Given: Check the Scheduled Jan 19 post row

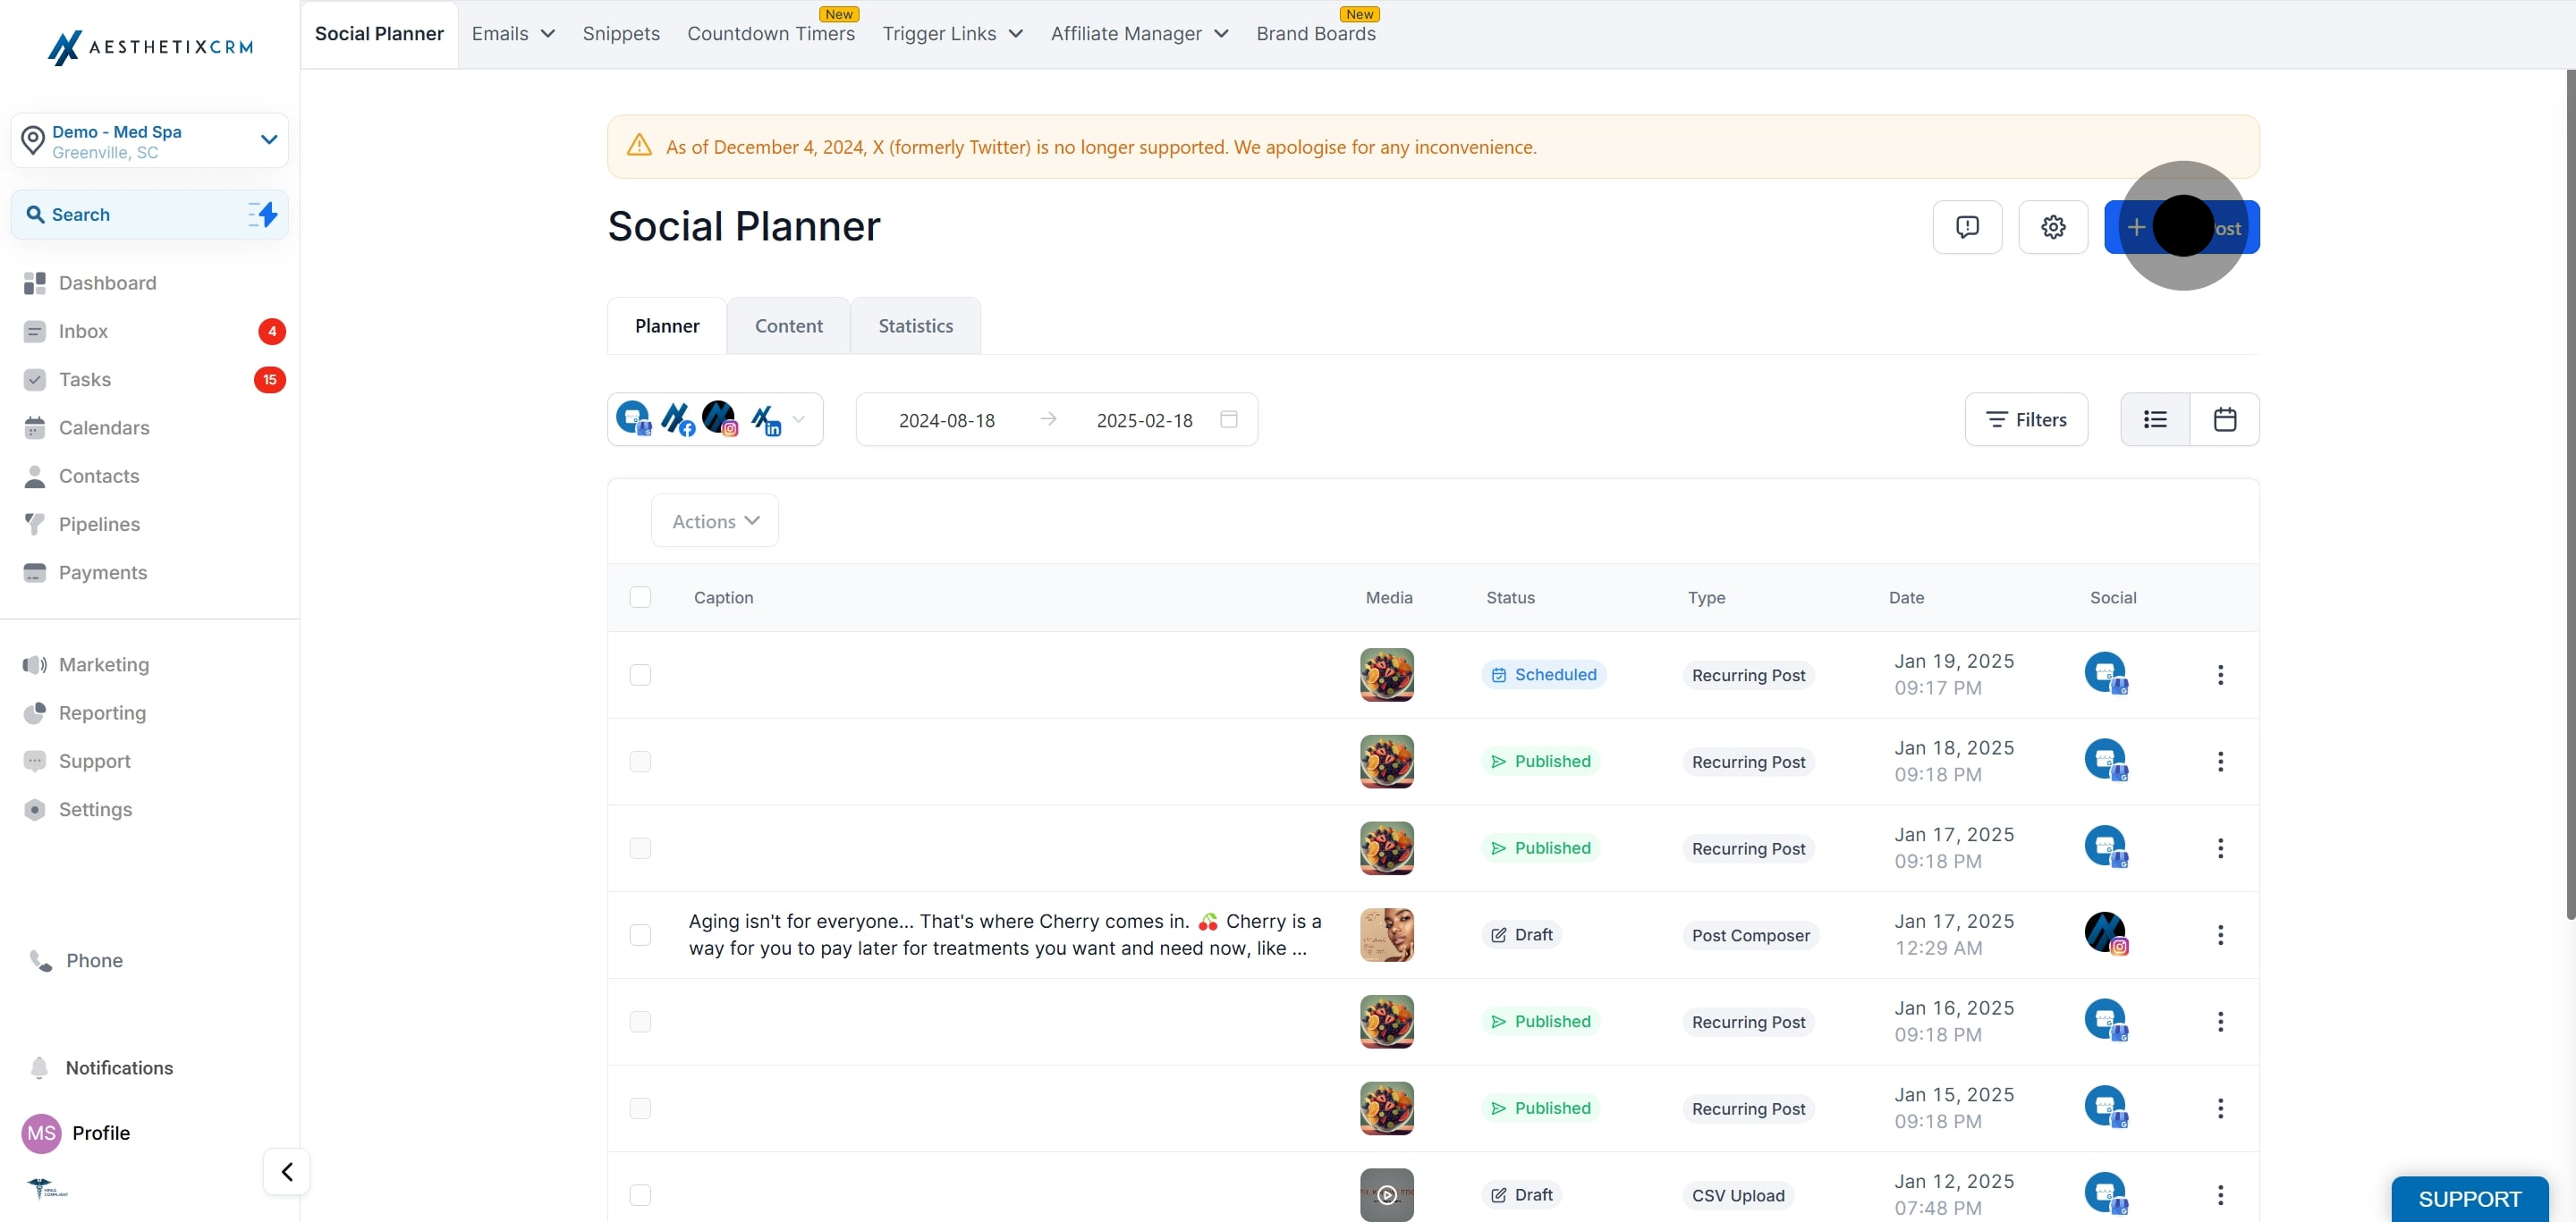Looking at the screenshot, I should tap(640, 676).
